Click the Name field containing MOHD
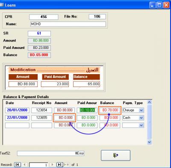Viewport: 171px width, 168px height. click(x=68, y=24)
